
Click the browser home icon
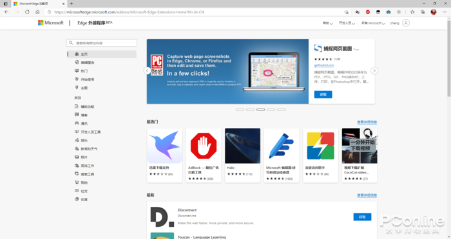click(37, 12)
